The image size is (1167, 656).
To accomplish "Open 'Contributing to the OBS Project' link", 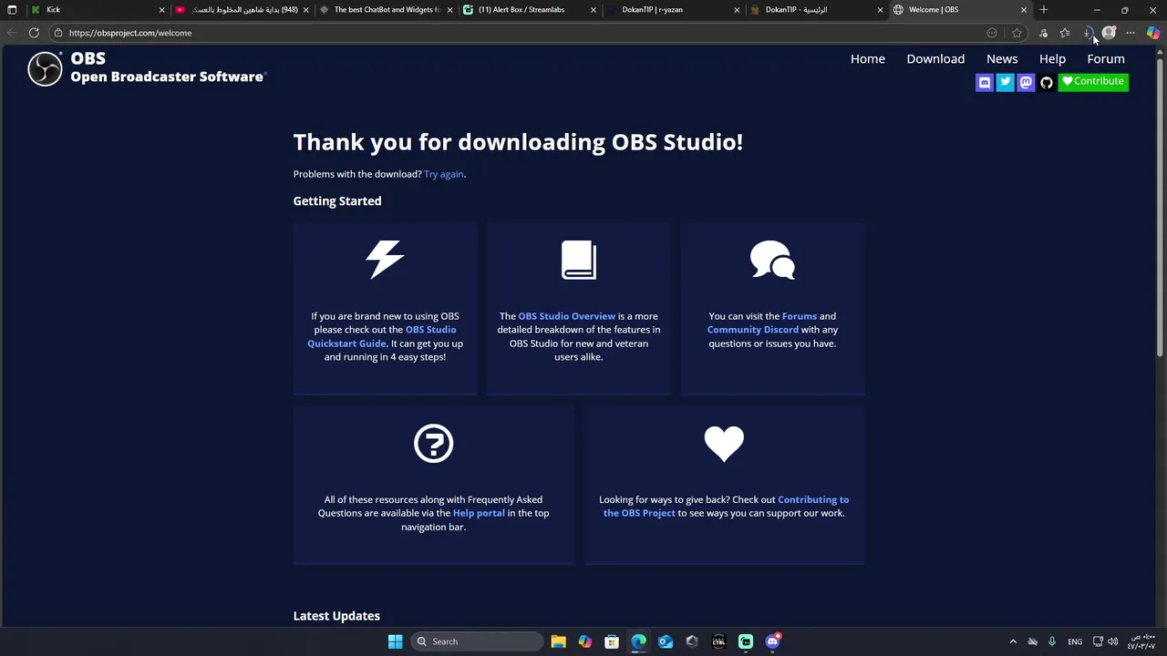I will tap(726, 507).
